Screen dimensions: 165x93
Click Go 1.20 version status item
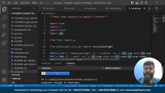click(7, 86)
